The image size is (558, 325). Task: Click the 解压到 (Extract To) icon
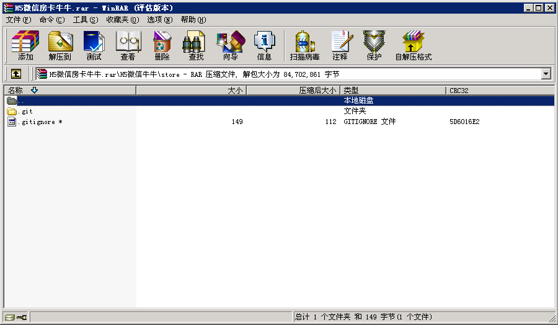[60, 45]
